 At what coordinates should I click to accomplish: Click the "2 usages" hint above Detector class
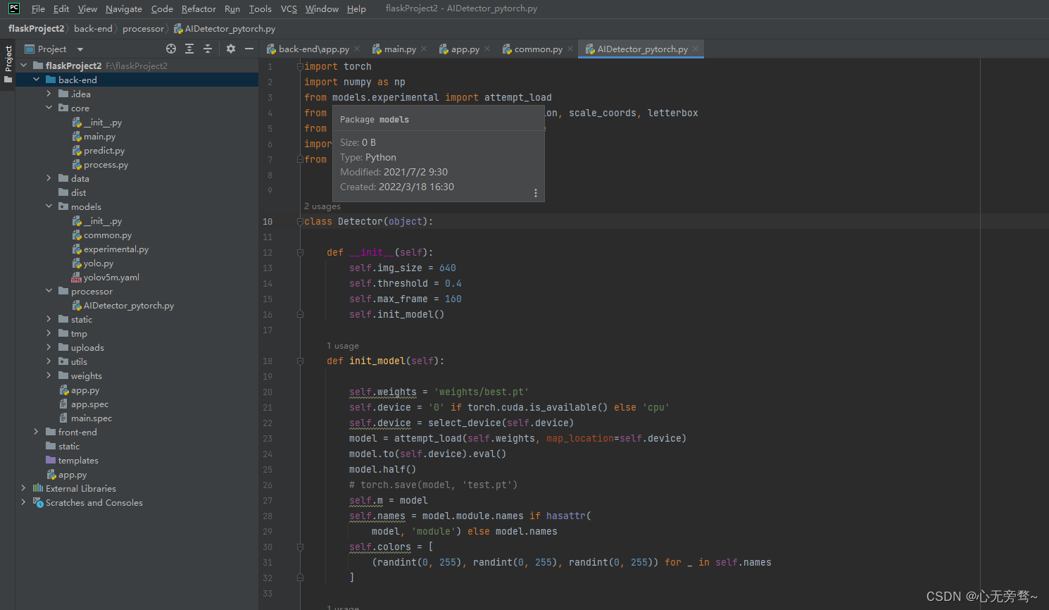coord(322,206)
